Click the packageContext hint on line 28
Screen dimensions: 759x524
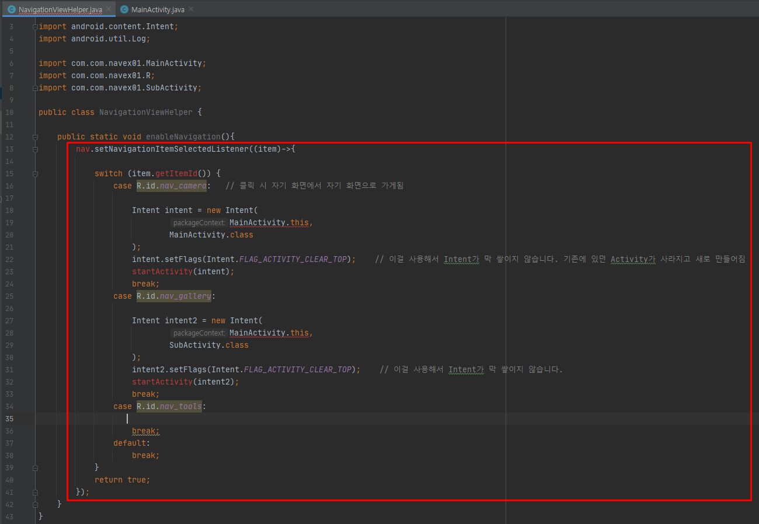coord(199,333)
